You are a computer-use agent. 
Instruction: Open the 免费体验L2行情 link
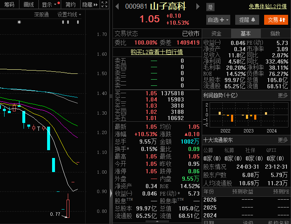click(x=267, y=7)
